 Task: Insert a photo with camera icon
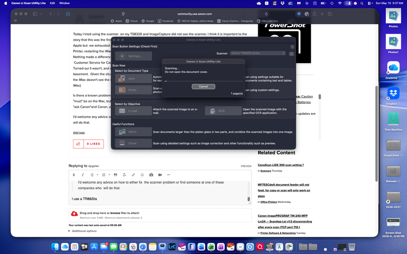(151, 175)
